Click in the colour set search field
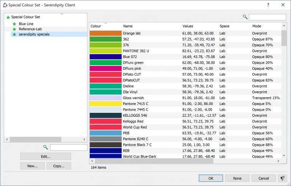The width and height of the screenshot is (291, 186). pyautogui.click(x=69, y=148)
